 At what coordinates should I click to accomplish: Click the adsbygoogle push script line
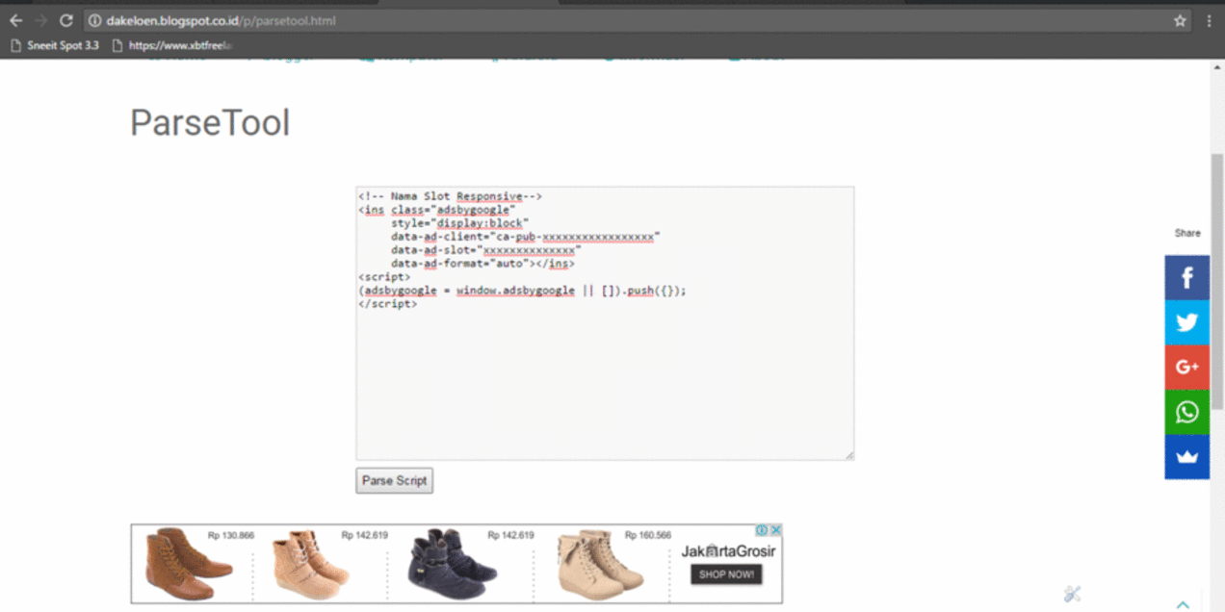pos(522,291)
